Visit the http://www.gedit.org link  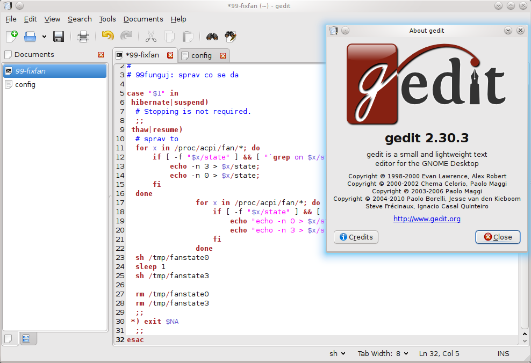tap(427, 219)
